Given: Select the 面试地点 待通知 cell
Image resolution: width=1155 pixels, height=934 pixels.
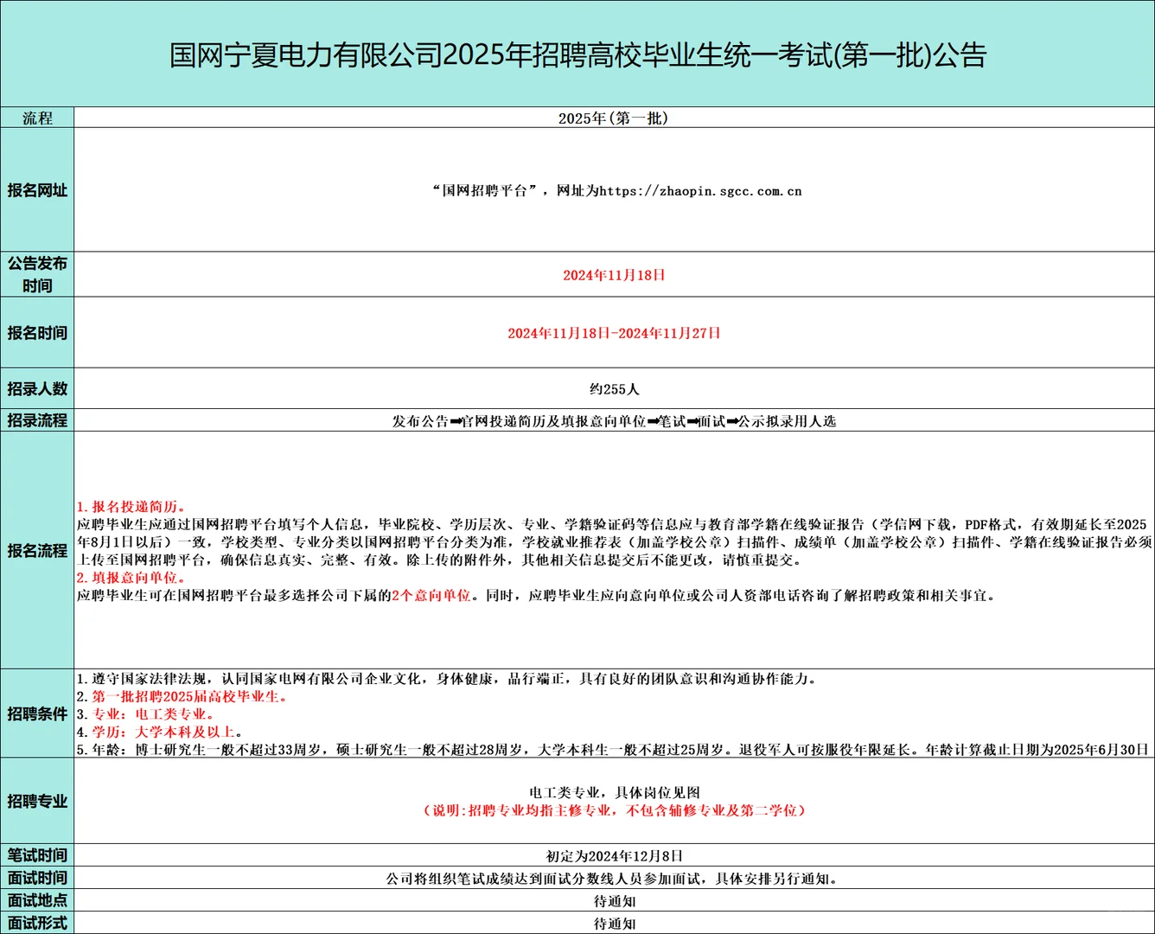Looking at the screenshot, I should (x=615, y=899).
